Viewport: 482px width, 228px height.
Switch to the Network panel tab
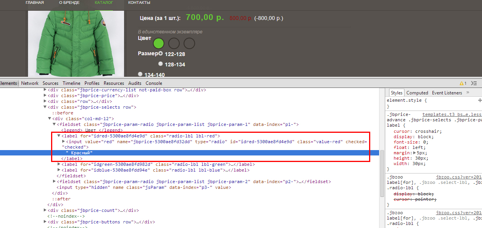(x=30, y=83)
